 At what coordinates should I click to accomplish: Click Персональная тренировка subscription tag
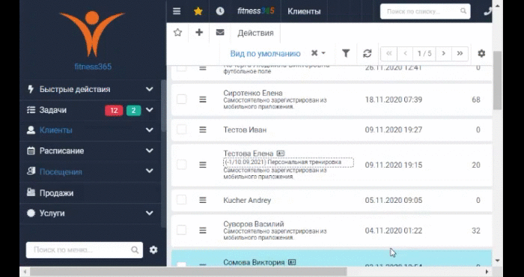(x=288, y=162)
